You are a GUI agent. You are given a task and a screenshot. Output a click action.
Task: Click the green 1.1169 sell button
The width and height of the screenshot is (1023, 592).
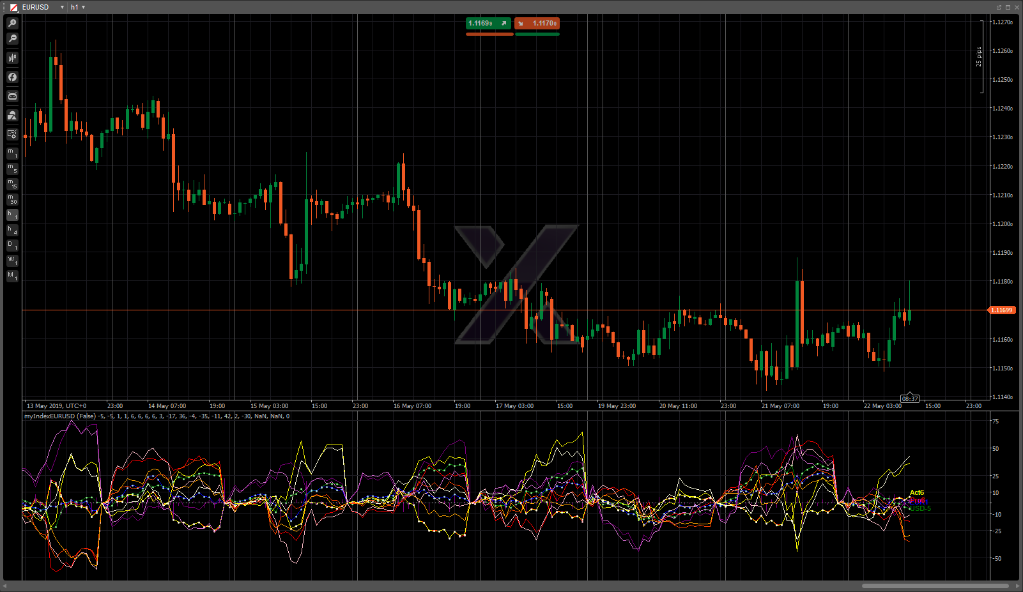coord(488,24)
